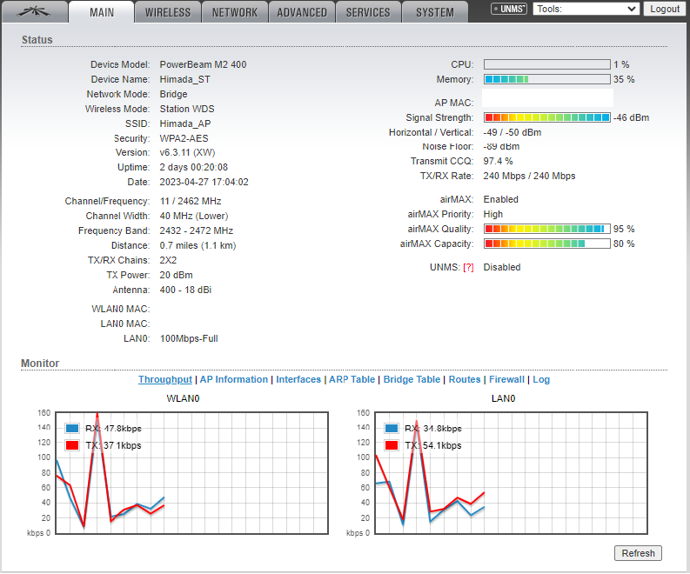Show the AP Information monitor
The height and width of the screenshot is (574, 690).
[234, 380]
